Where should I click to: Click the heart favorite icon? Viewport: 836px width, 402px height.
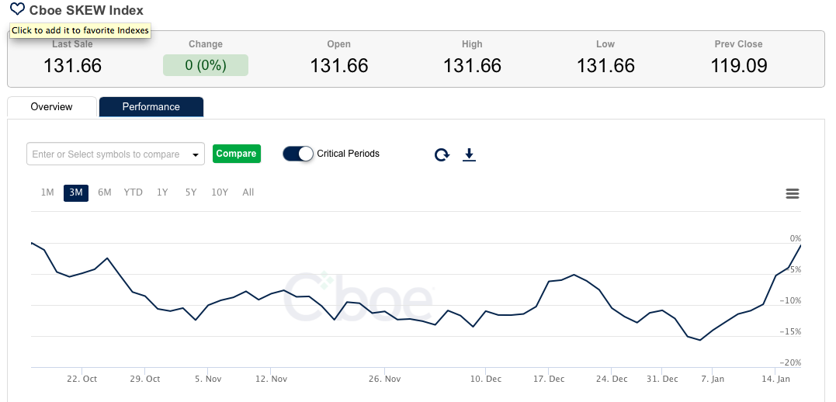[17, 10]
